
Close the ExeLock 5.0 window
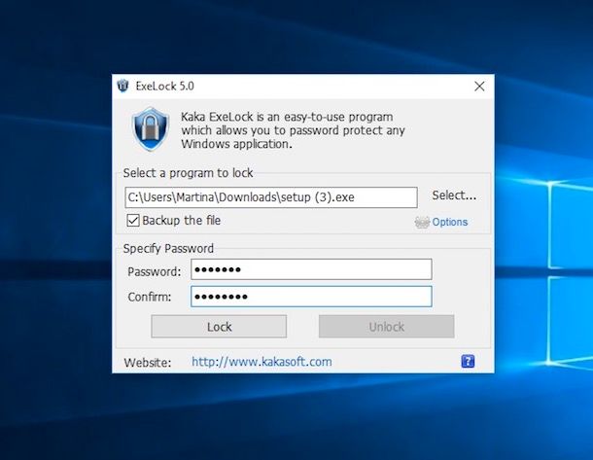click(479, 87)
